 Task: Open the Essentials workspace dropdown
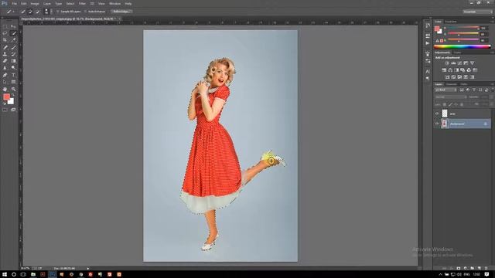tap(477, 12)
